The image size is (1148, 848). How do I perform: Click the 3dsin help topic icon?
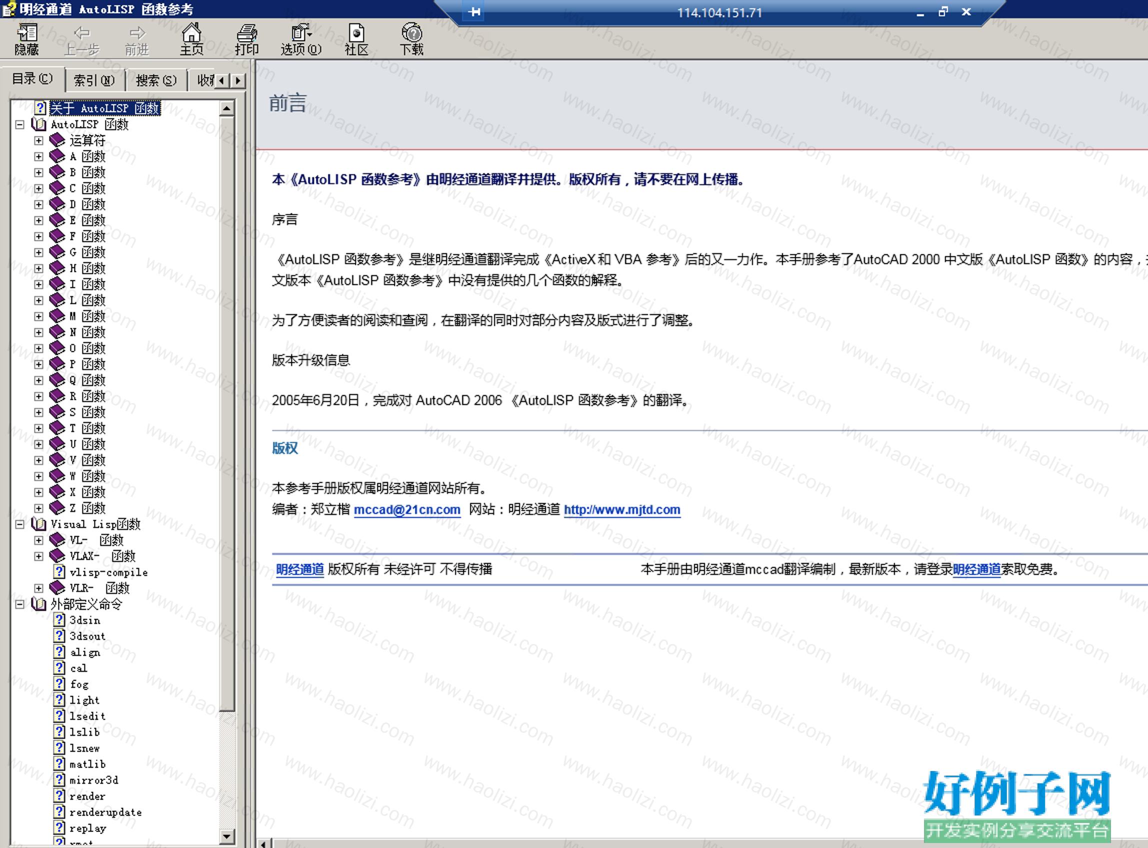pos(59,620)
